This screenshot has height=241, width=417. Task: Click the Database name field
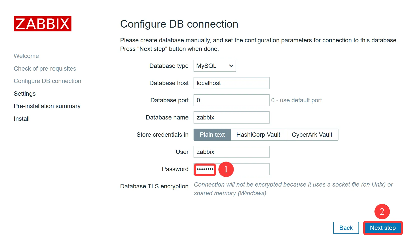pyautogui.click(x=231, y=117)
